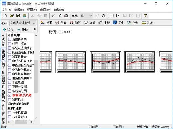
Task: Click the 删除 delete button
Action: [x=23, y=30]
